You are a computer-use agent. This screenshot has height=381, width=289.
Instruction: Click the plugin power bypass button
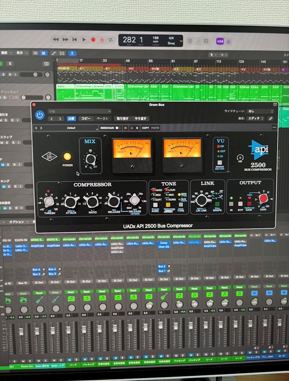point(40,115)
